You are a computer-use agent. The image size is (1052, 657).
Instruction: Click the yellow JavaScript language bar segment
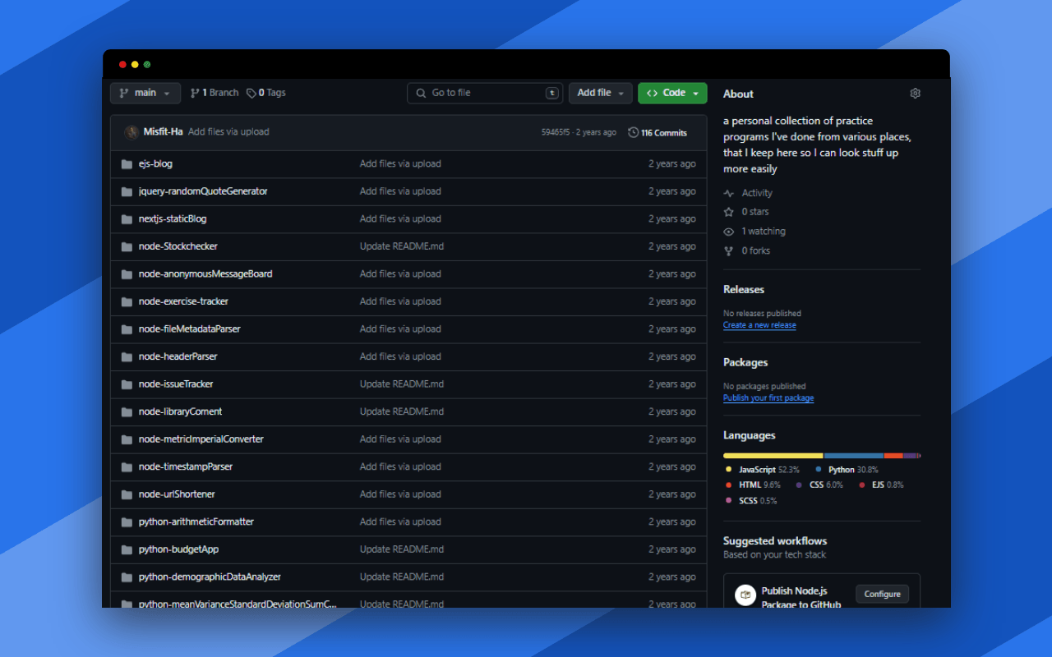pos(773,456)
